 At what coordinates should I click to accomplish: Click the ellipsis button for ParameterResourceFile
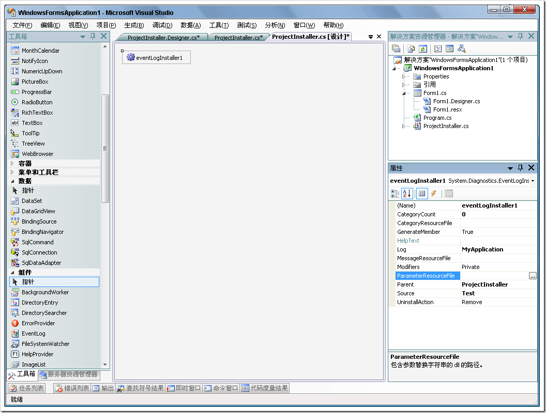[x=533, y=276]
